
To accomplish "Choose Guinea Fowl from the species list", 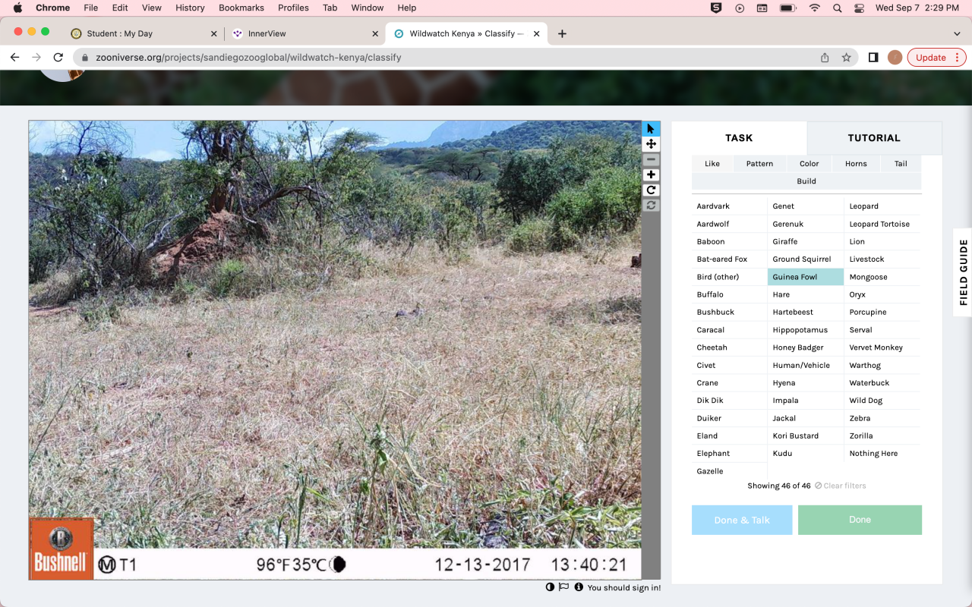I will click(806, 277).
